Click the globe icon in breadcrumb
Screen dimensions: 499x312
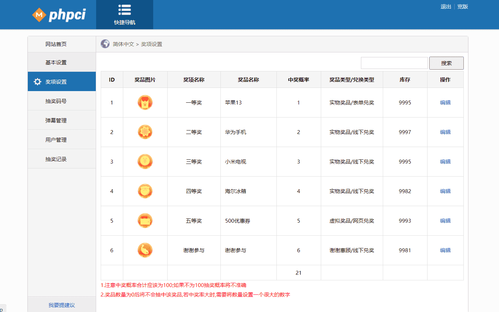click(105, 44)
